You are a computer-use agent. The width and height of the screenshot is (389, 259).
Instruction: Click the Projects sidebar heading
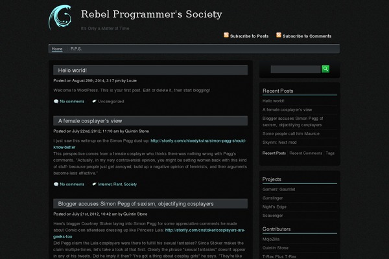(272, 179)
